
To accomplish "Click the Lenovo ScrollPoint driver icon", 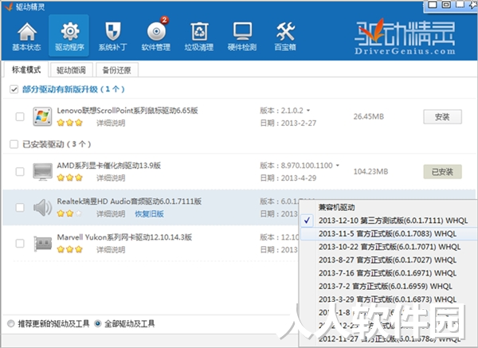I will pos(42,116).
